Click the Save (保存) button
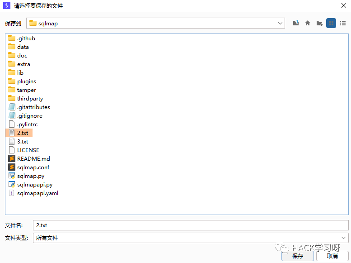 pos(298,256)
